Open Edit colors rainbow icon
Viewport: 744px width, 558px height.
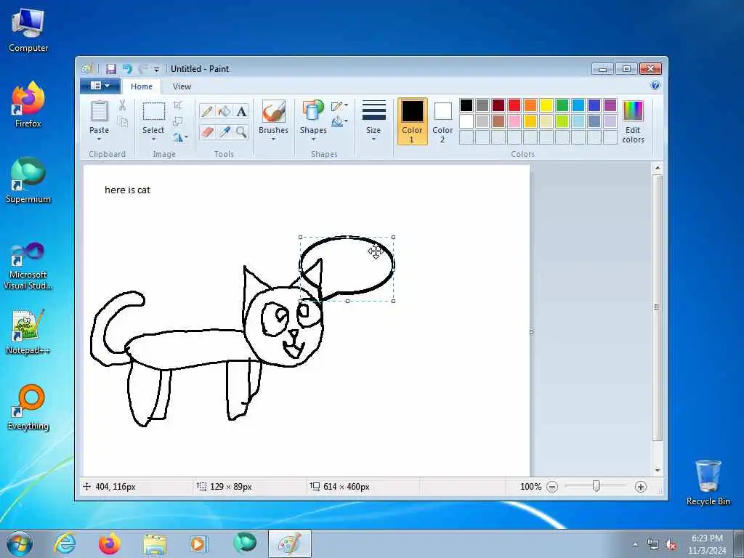coord(633,111)
